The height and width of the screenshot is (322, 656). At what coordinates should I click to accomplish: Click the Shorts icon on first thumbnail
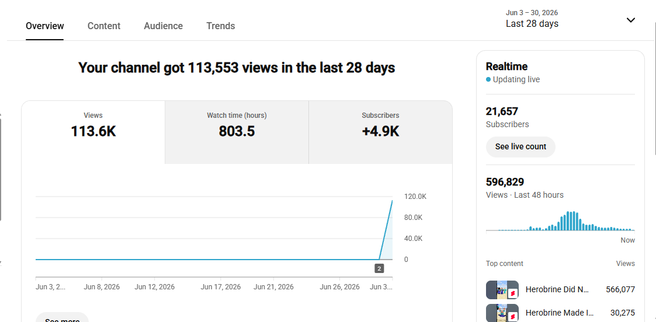coord(512,294)
